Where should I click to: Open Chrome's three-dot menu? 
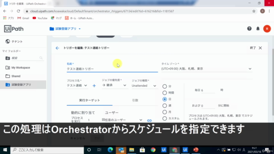[x=269, y=11]
